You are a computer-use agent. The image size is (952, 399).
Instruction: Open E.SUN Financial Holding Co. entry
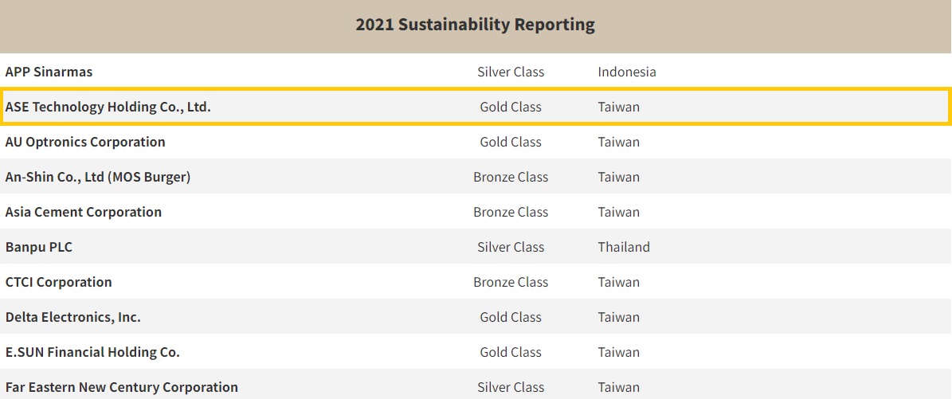point(92,352)
